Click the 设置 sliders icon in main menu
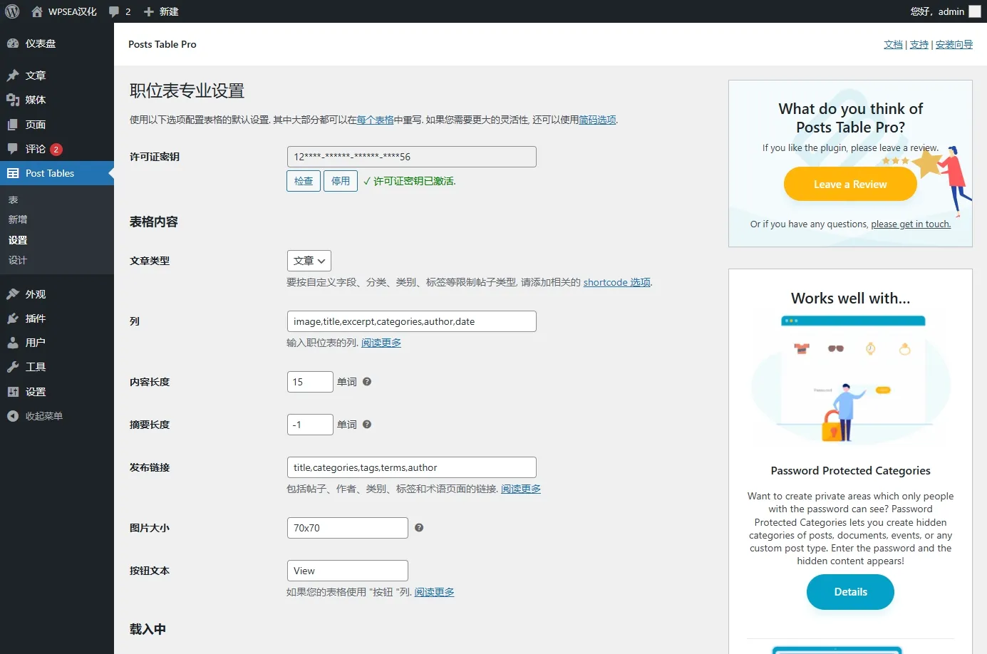The height and width of the screenshot is (654, 987). pyautogui.click(x=13, y=392)
